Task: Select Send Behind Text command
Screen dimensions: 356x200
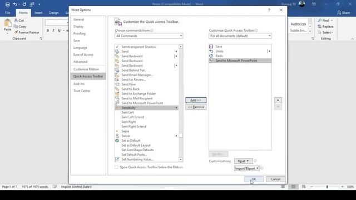Action: 146,71
